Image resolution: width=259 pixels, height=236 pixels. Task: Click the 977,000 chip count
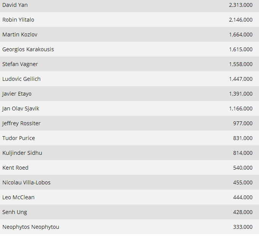coord(243,123)
